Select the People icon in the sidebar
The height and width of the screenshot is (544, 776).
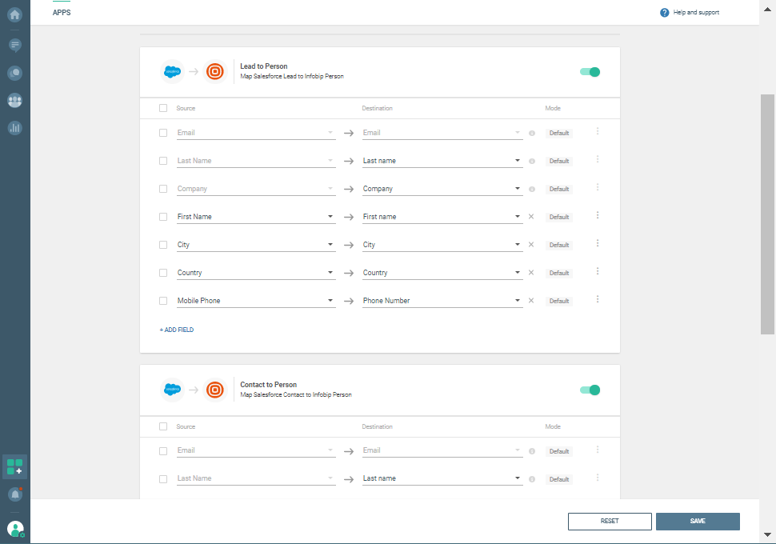click(14, 101)
